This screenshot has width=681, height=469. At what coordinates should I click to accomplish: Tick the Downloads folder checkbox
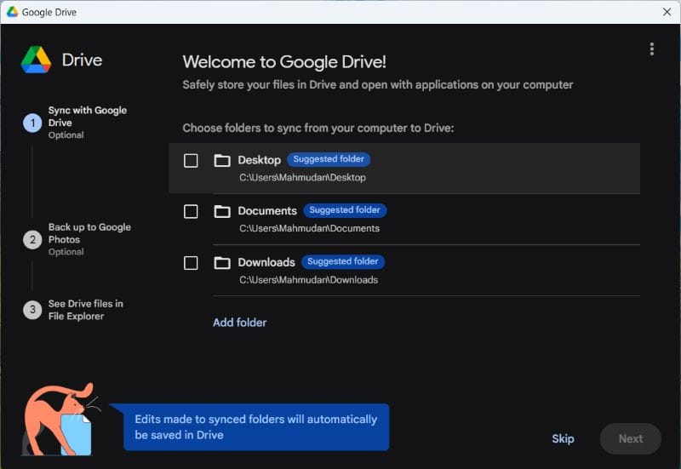coord(191,262)
